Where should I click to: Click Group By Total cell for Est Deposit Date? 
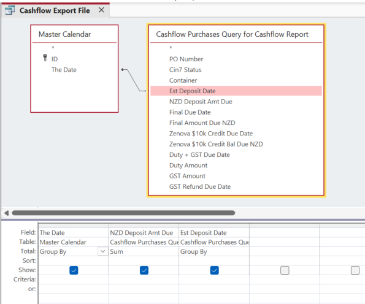(214, 251)
